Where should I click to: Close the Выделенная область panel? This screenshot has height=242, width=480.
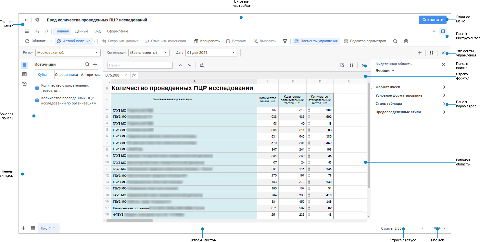click(443, 64)
